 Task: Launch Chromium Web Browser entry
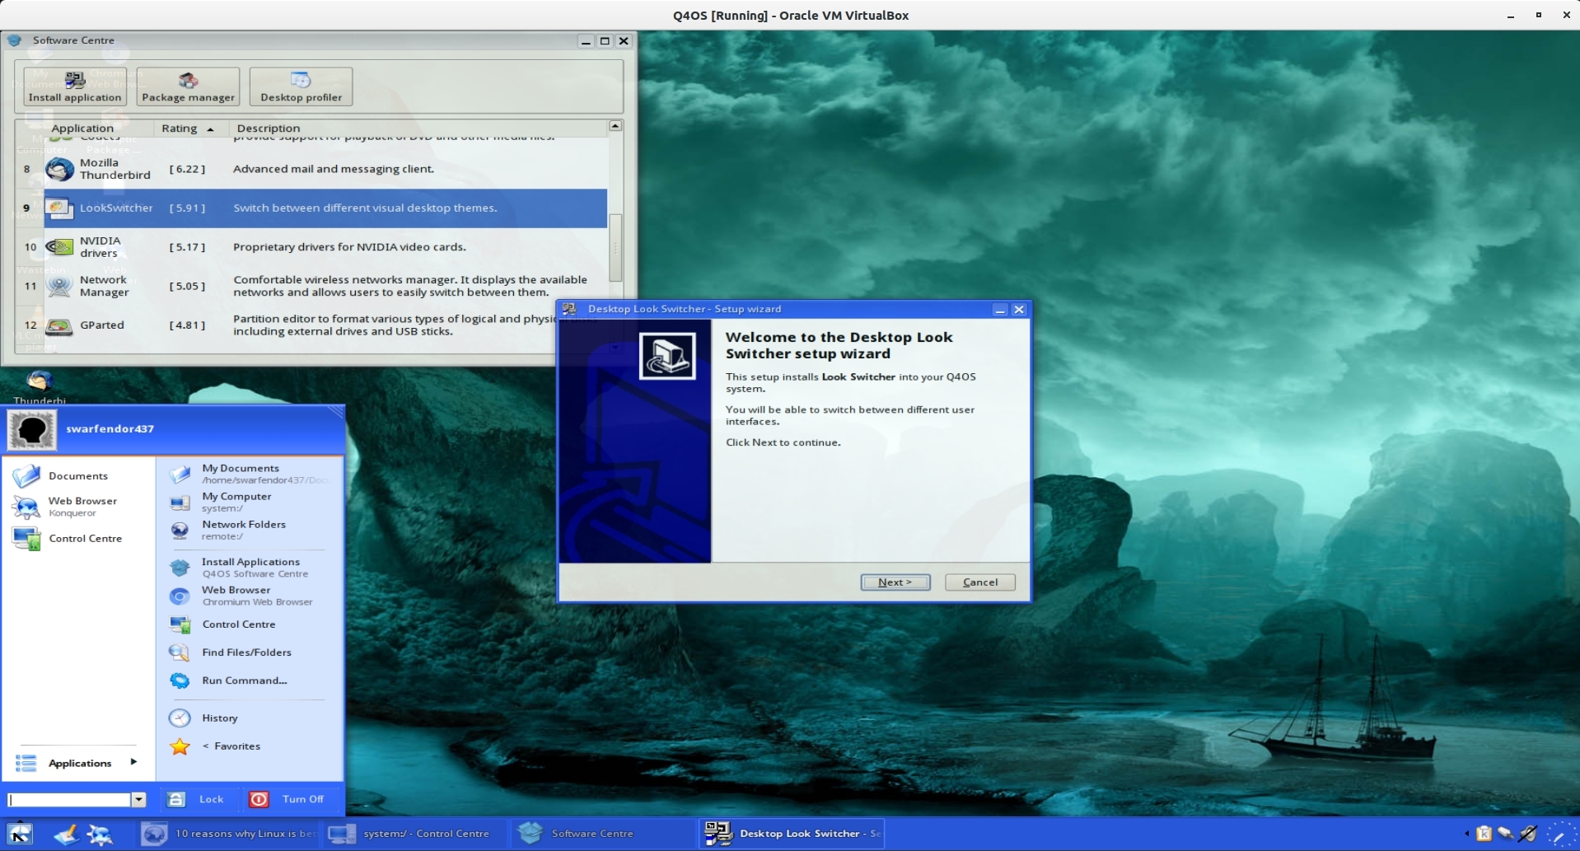(x=250, y=596)
